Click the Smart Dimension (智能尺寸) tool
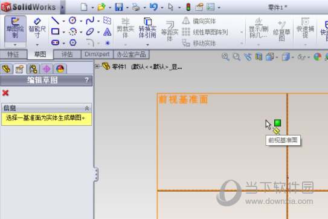 (37, 28)
